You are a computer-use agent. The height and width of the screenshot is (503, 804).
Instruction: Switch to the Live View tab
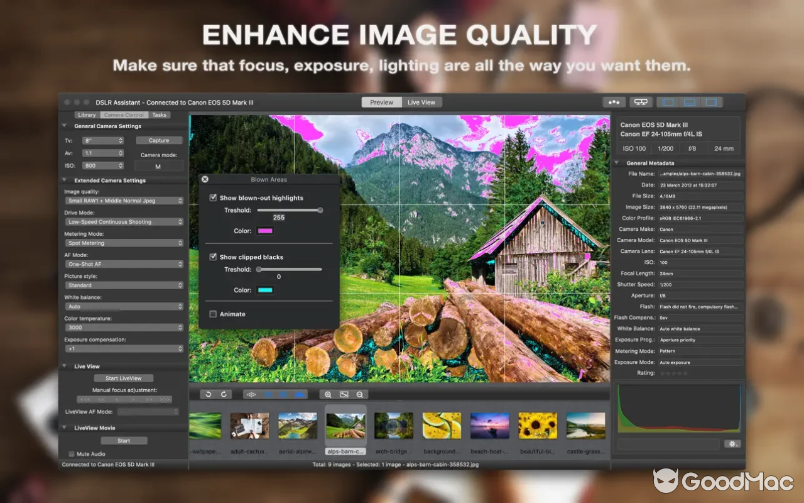tap(421, 101)
